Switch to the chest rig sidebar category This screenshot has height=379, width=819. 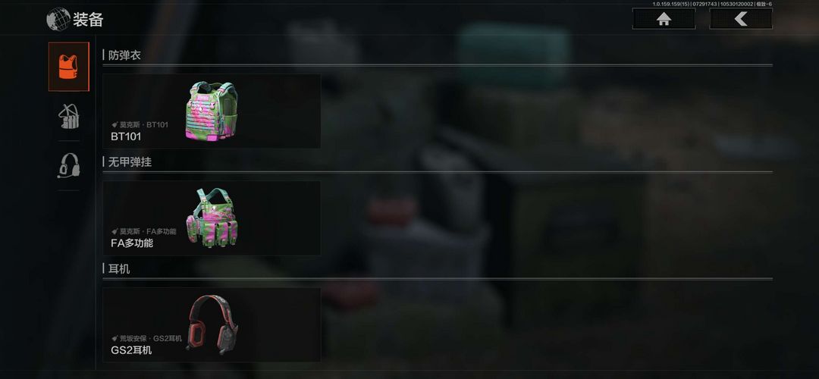click(68, 116)
